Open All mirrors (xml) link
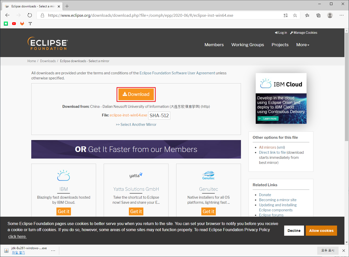The width and height of the screenshot is (349, 257). tap(272, 147)
